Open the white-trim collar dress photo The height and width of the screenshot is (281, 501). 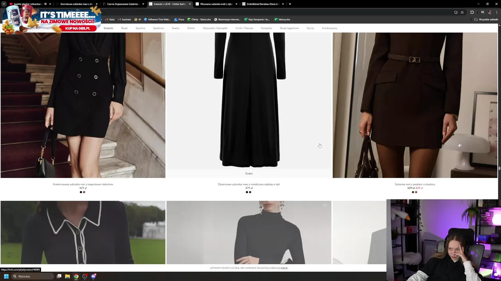[x=83, y=233]
